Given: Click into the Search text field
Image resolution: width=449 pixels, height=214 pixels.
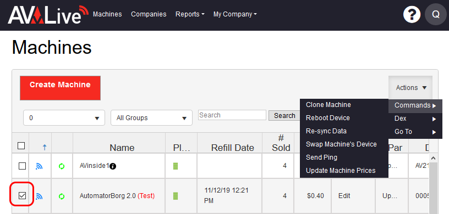Looking at the screenshot, I should (232, 115).
